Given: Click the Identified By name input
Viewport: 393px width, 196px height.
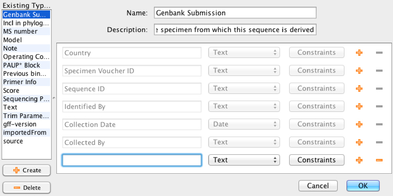Looking at the screenshot, I should (x=132, y=106).
